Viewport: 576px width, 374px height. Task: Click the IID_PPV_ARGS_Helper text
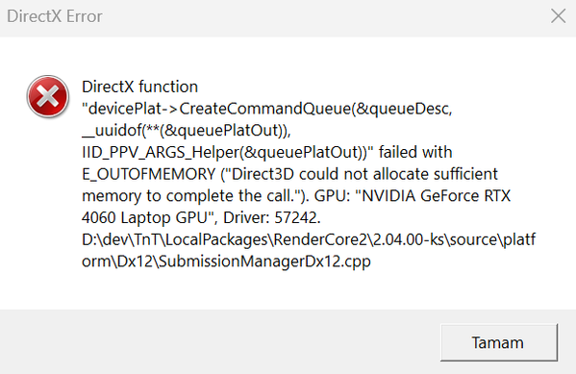point(161,152)
